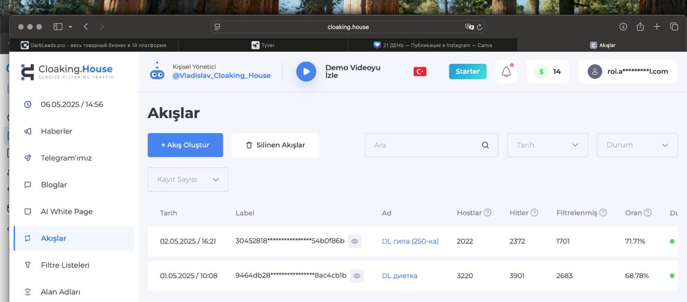
Task: Reveal label of the 30452818 row
Action: click(x=355, y=241)
